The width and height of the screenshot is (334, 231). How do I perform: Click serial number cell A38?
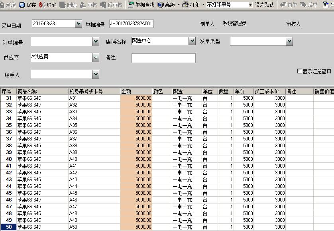click(94, 146)
